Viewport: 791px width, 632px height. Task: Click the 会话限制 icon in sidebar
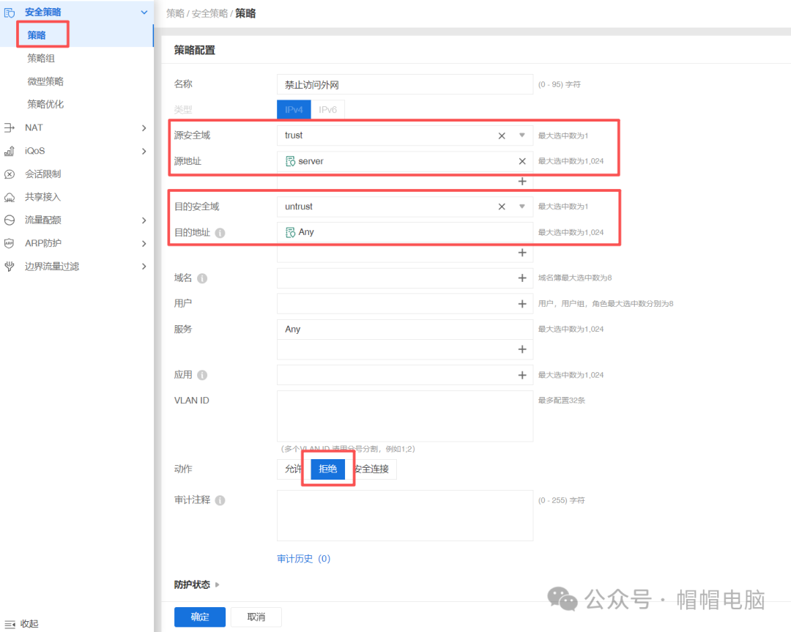[x=10, y=174]
